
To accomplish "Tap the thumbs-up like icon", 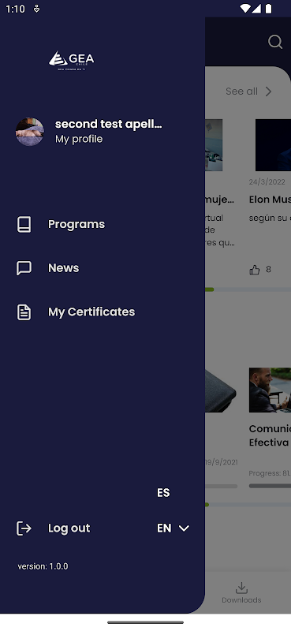I will [x=255, y=270].
